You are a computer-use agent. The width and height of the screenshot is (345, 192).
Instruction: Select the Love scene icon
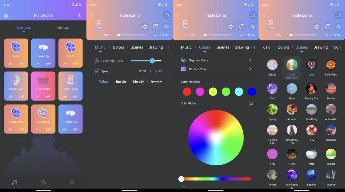(311, 65)
